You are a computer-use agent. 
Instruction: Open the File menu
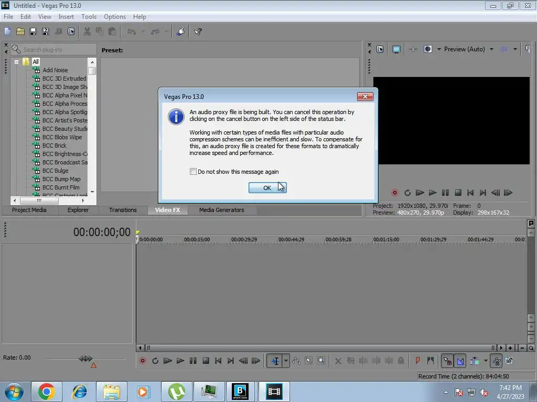click(x=8, y=17)
